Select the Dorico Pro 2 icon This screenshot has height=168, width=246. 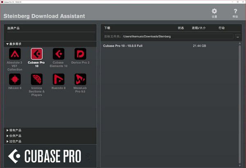pos(80,54)
